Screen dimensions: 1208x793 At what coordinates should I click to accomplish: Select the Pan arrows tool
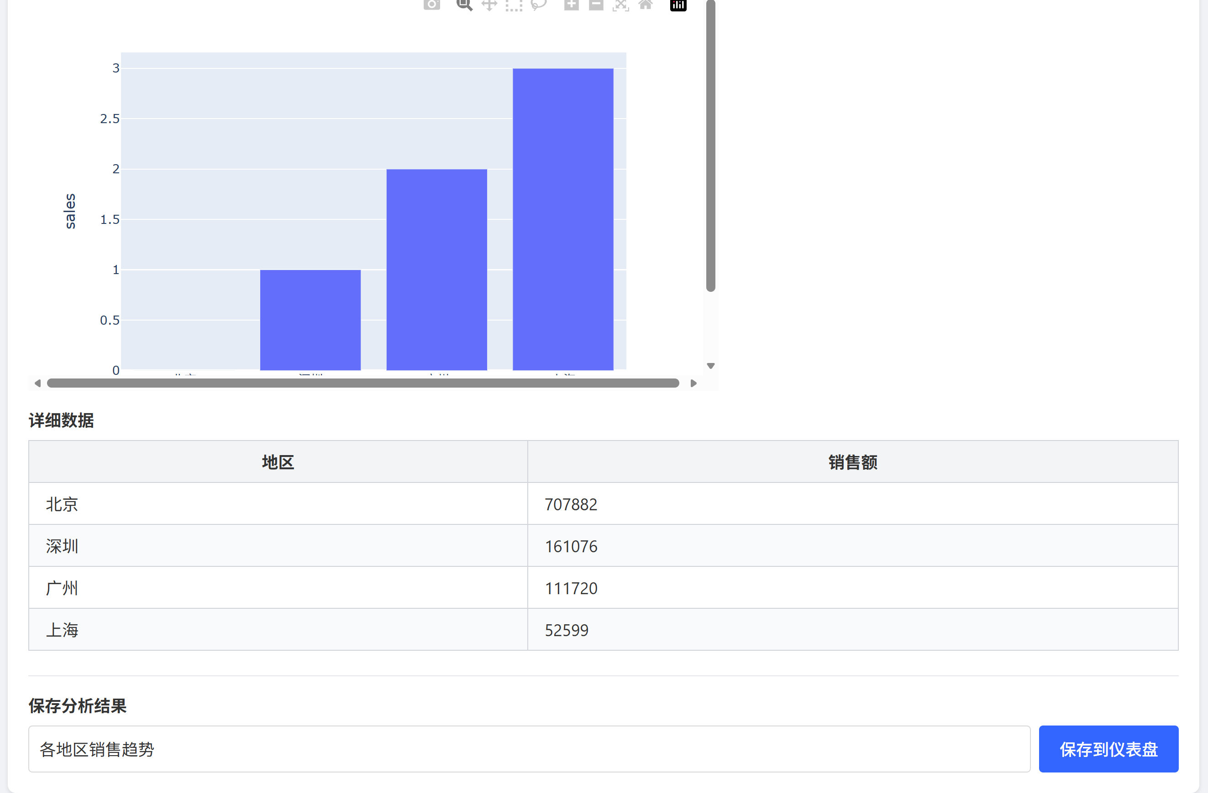point(489,5)
